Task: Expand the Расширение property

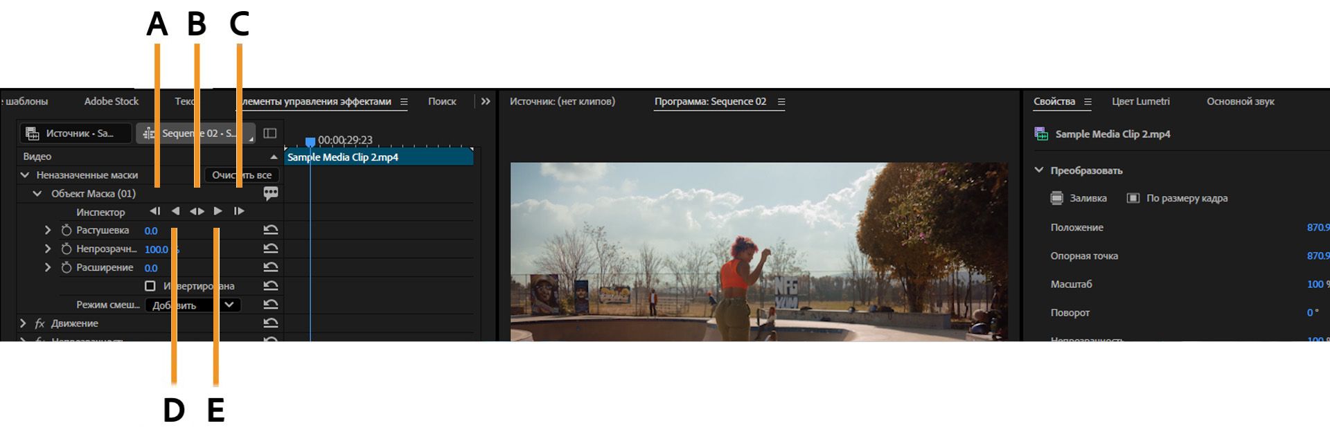Action: coord(48,267)
